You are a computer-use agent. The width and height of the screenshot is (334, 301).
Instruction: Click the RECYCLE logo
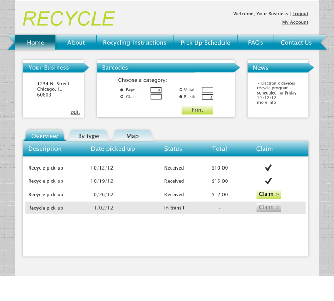coord(69,18)
